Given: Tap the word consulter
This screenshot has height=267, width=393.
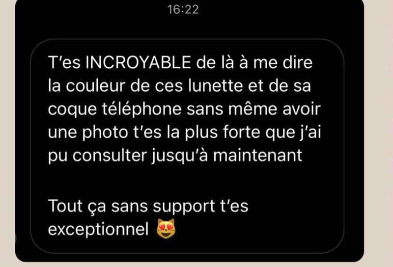Looking at the screenshot, I should click(x=110, y=155).
